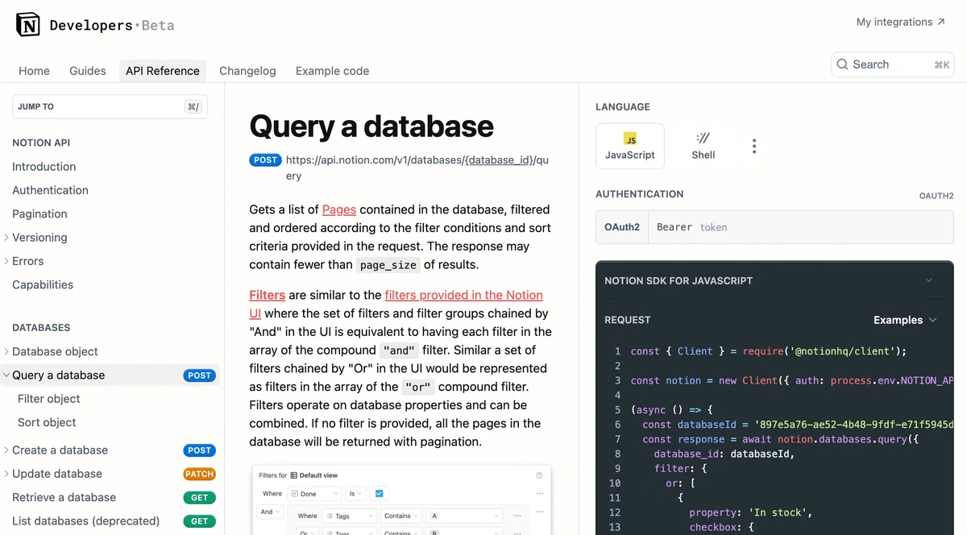967x535 pixels.
Task: Expand the Update database item
Action: [x=6, y=474]
